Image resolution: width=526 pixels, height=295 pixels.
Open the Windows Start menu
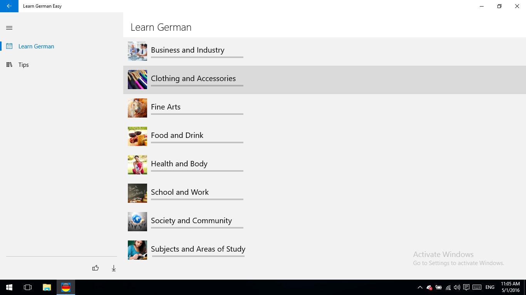[x=9, y=287]
